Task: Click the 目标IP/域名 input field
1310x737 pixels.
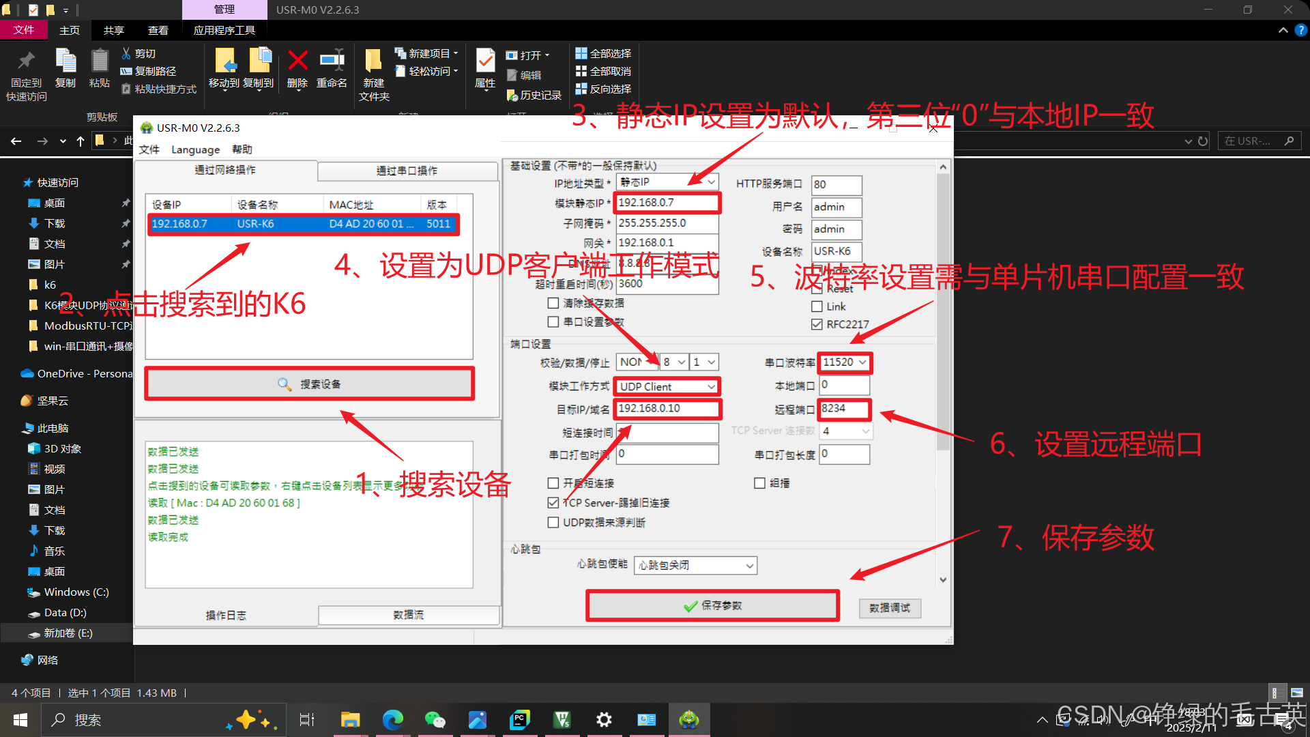Action: tap(667, 409)
